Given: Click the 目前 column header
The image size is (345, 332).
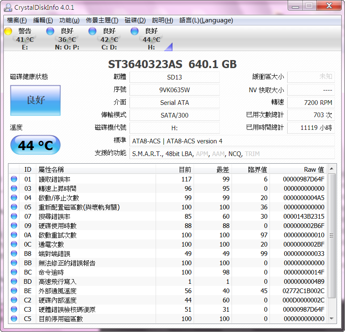Looking at the screenshot, I should point(175,170).
